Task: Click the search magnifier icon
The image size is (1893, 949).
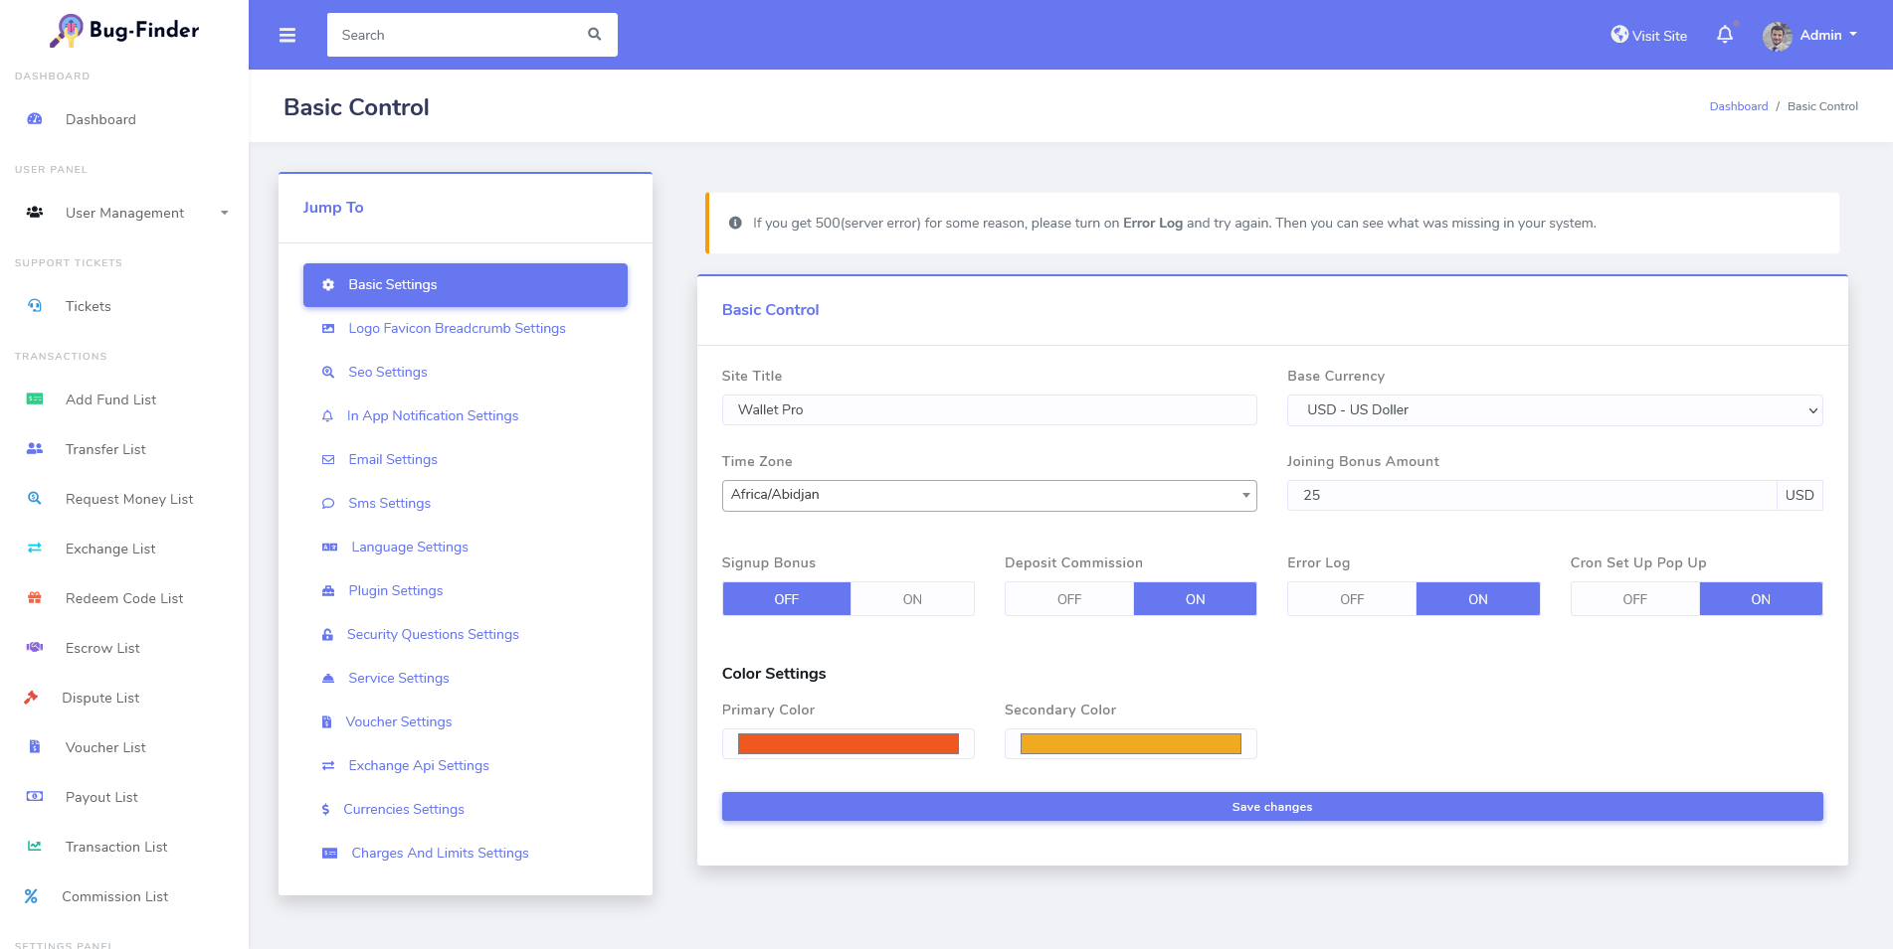Action: [594, 35]
